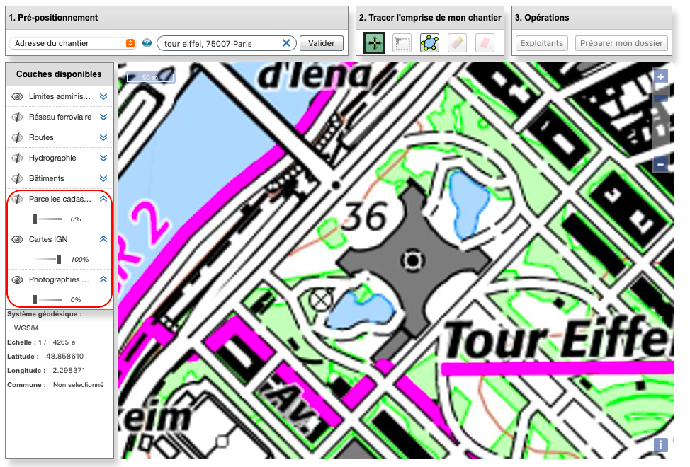Open the map info button
Image resolution: width=690 pixels, height=467 pixels.
[660, 444]
